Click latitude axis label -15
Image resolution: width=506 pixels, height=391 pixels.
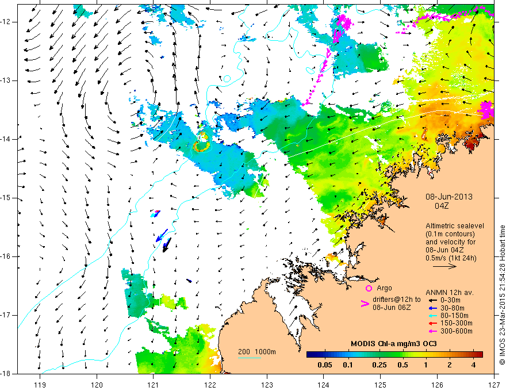click(6, 198)
